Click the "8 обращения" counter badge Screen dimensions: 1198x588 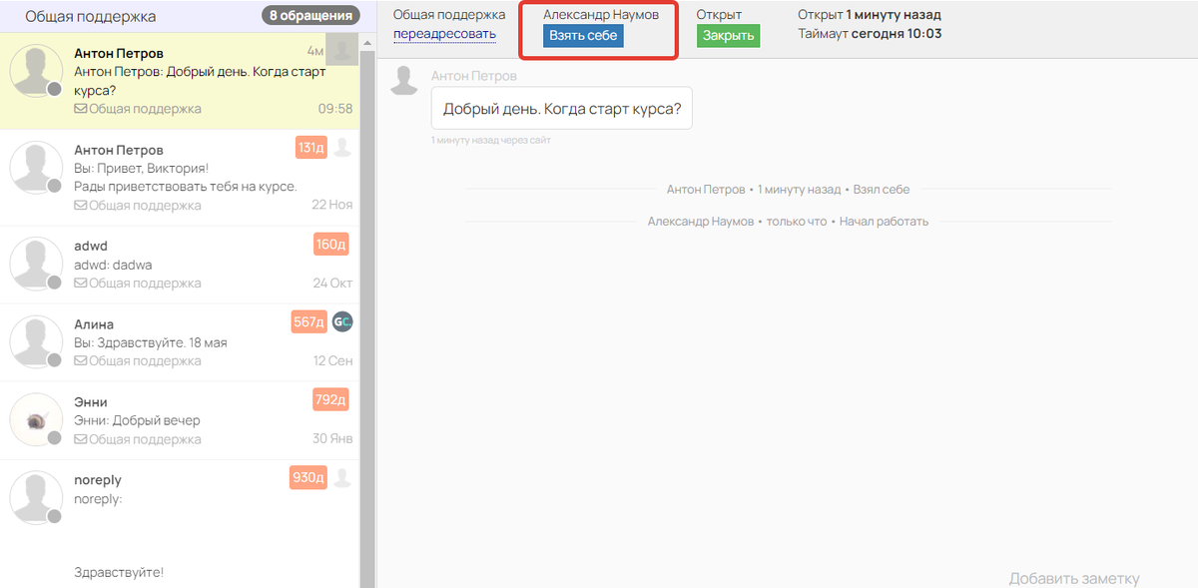point(309,16)
